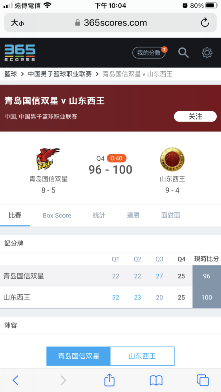Reload the page with refresh icon
The width and height of the screenshot is (221, 392).
click(205, 23)
